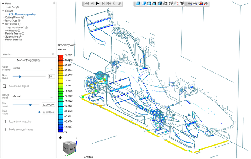The image size is (251, 159).
Task: Check the Logarithmic mapping option
Action: [x=4, y=121]
